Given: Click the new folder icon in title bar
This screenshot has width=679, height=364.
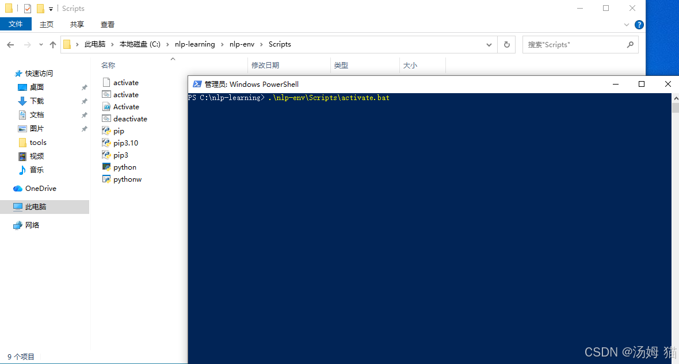Looking at the screenshot, I should pyautogui.click(x=40, y=8).
